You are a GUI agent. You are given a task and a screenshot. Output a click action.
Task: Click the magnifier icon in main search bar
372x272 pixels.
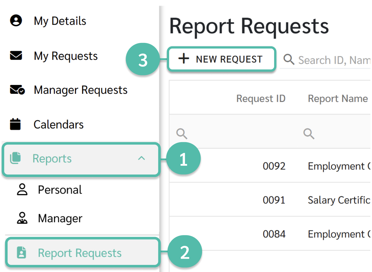pyautogui.click(x=289, y=59)
